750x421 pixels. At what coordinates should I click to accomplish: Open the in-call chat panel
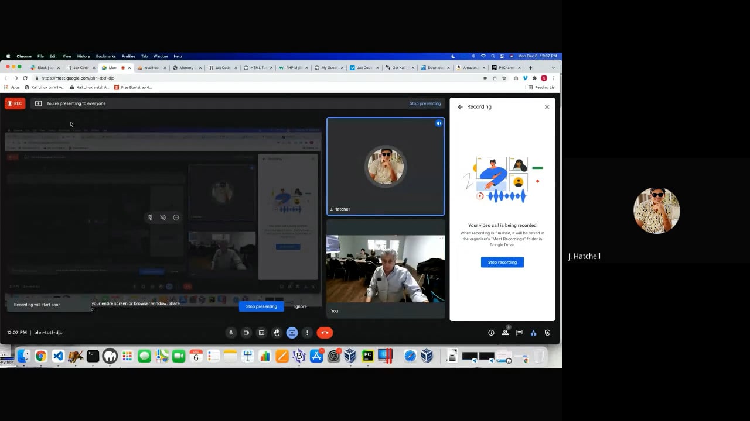pos(519,333)
